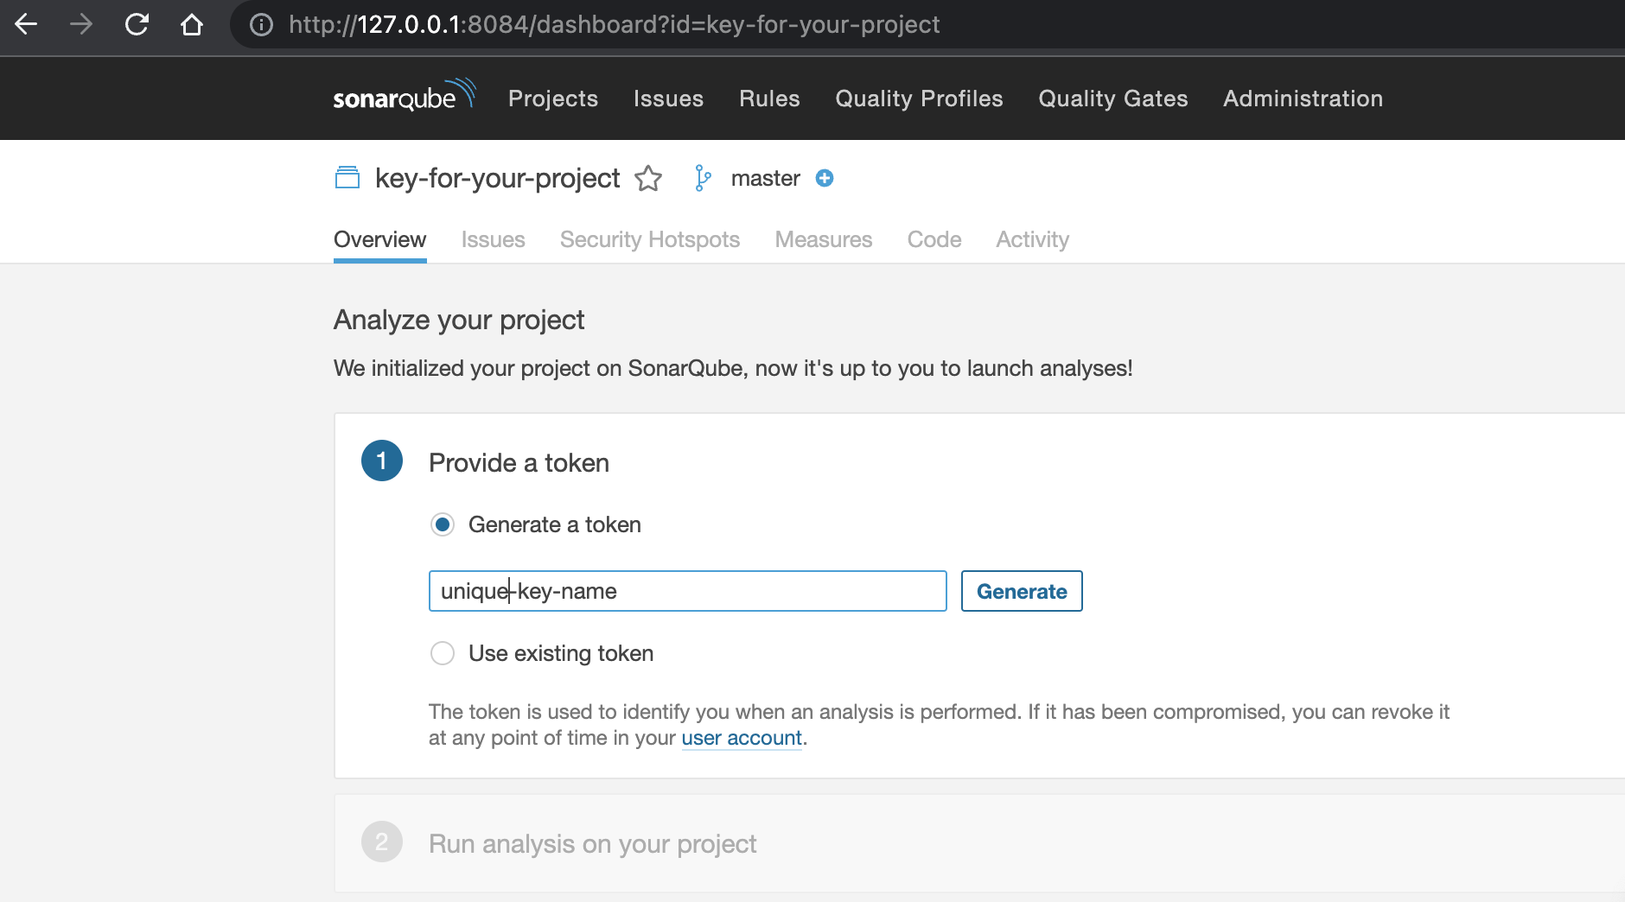Screen dimensions: 1625x902
Task: Click the plus icon beside master branch
Action: point(825,178)
